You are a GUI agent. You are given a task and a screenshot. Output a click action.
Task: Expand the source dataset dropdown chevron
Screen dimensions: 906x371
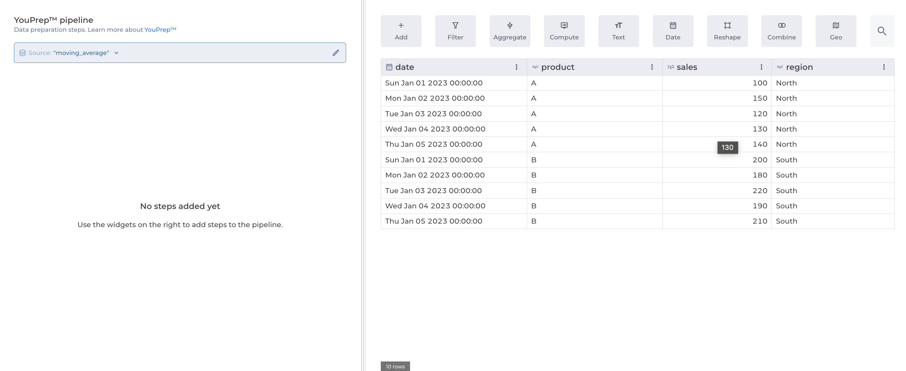[x=116, y=53]
